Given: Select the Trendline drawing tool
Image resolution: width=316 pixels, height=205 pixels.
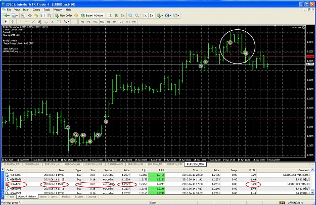Looking at the screenshot, I should (33, 22).
